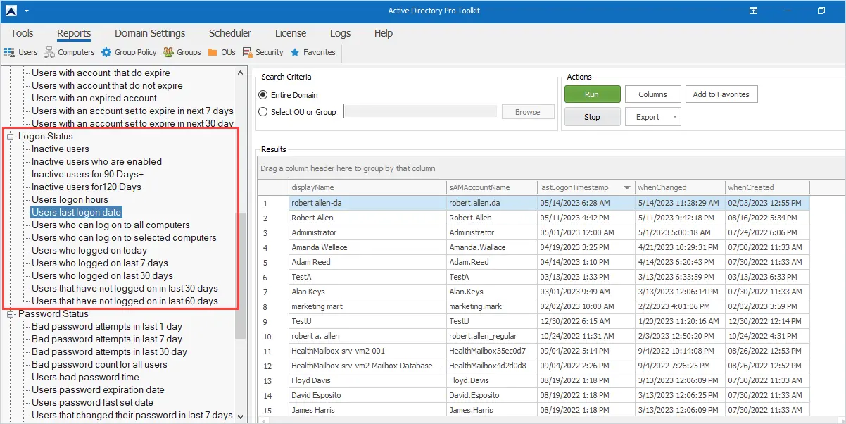Select 'Bad password attempts in last 1 day'
This screenshot has width=846, height=424.
pyautogui.click(x=107, y=326)
